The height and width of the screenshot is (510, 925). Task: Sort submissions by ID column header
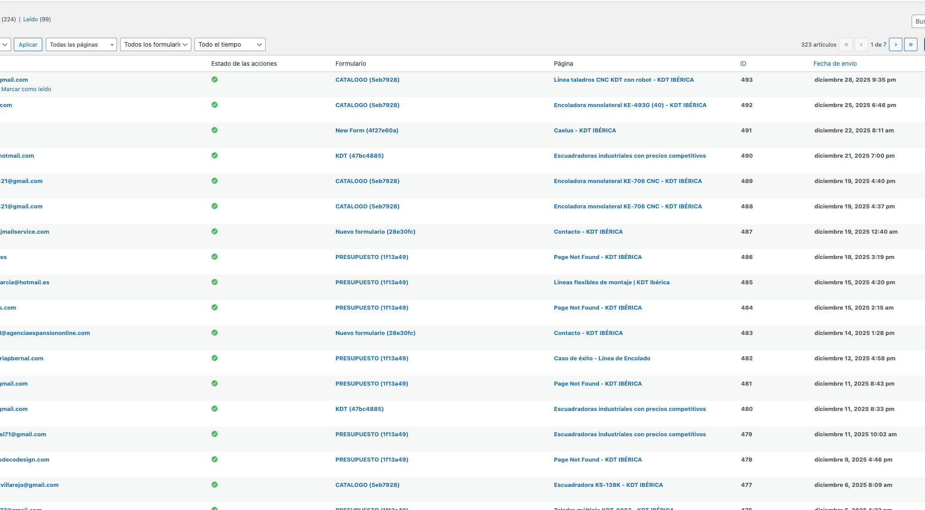(x=743, y=64)
